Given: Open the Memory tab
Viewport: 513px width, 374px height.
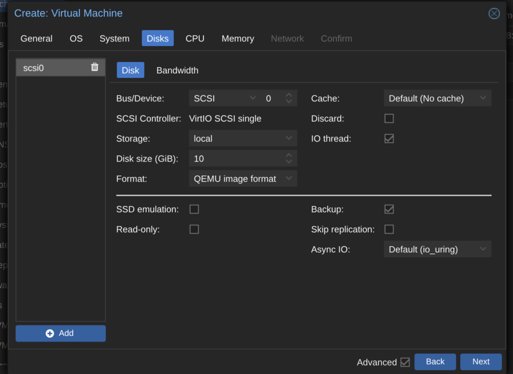Looking at the screenshot, I should coord(237,38).
